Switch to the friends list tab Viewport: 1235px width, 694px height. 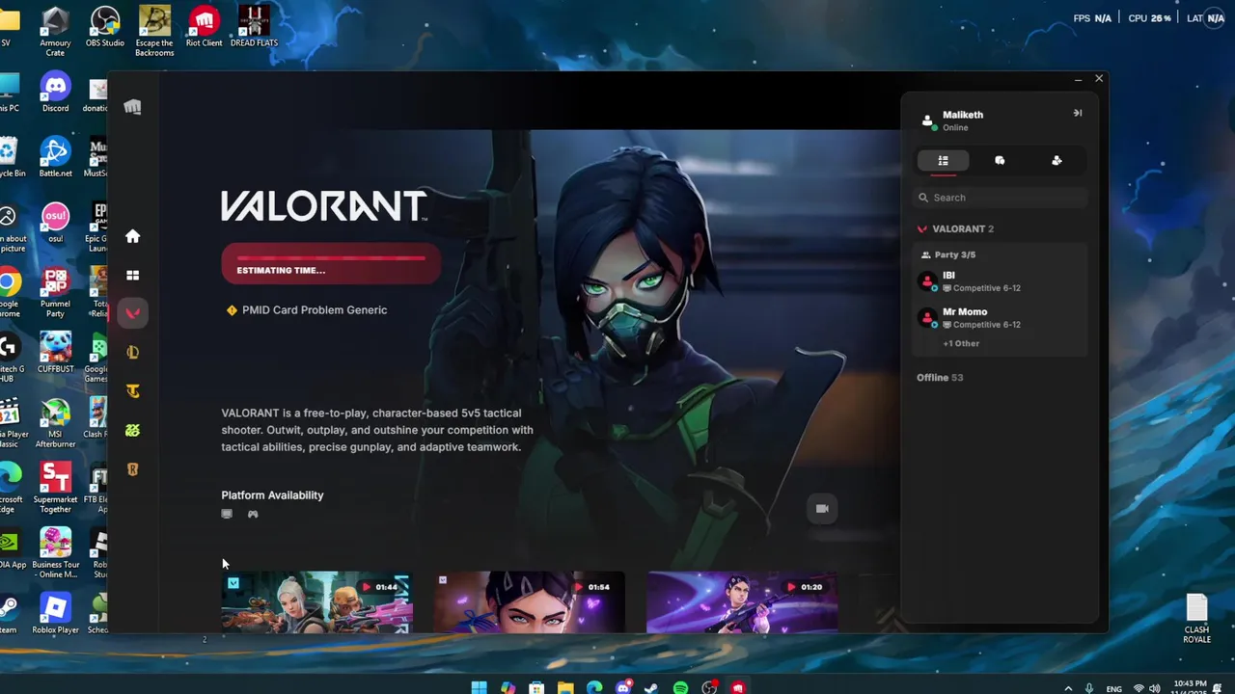(943, 161)
